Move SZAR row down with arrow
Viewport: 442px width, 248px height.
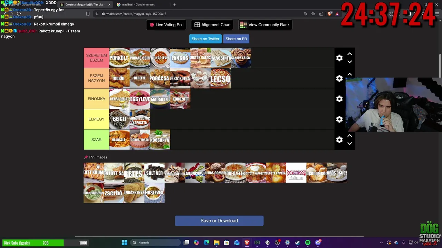349,144
